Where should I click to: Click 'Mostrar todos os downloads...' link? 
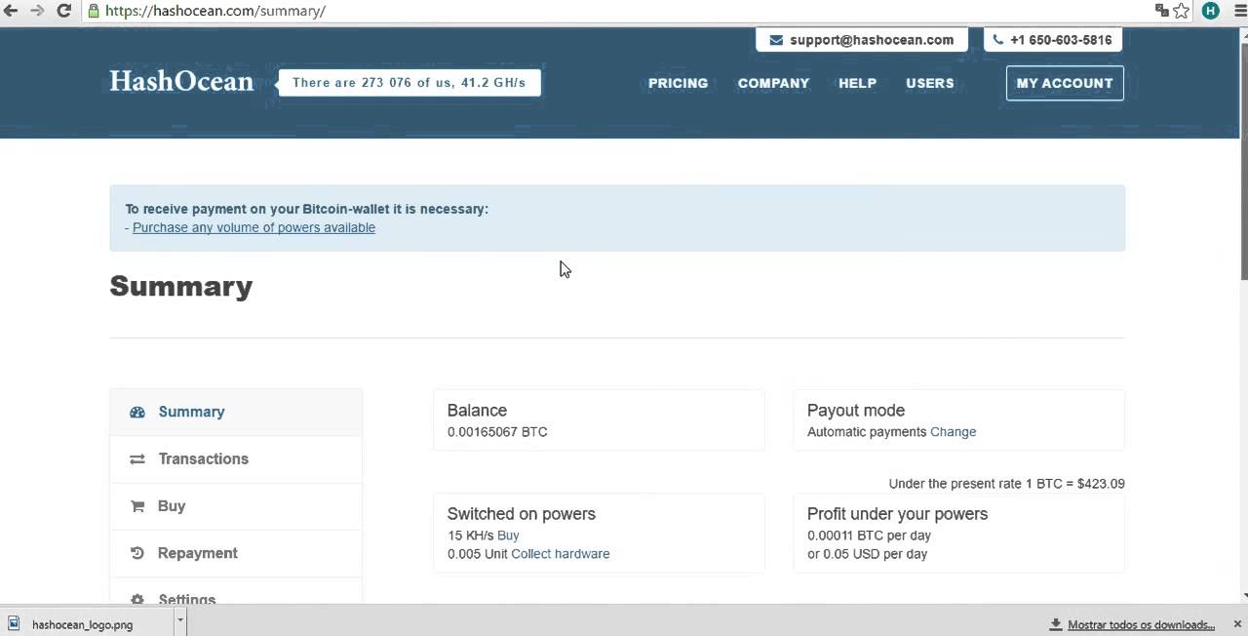tap(1142, 624)
